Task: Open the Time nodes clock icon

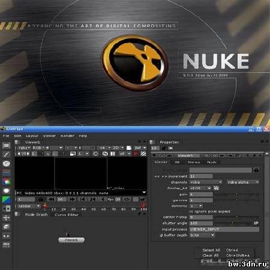Action: coord(6,164)
